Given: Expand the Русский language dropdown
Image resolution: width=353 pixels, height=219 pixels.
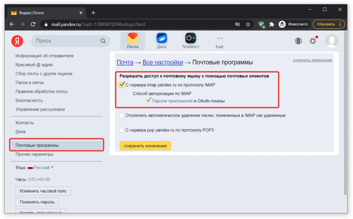Looking at the screenshot, I should [x=43, y=168].
